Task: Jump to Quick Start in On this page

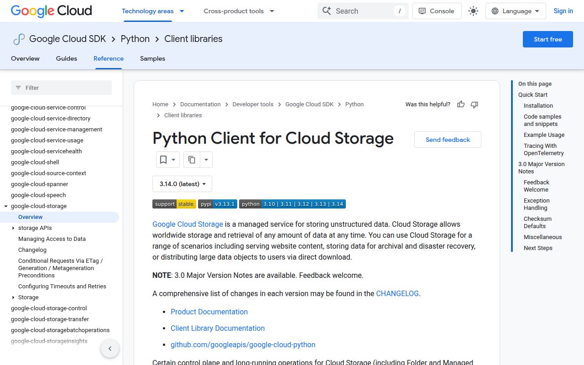Action: [533, 95]
